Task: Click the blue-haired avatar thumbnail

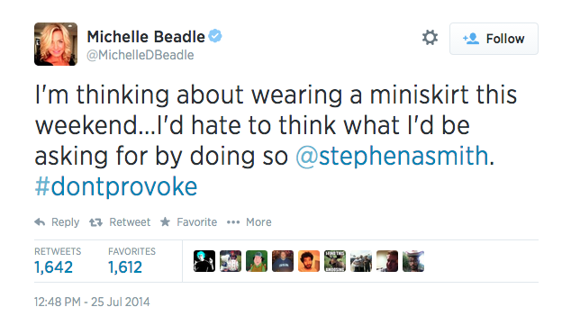Action: pyautogui.click(x=204, y=261)
